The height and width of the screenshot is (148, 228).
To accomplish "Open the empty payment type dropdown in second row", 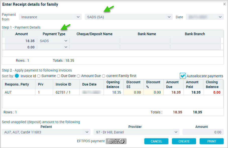I will [53, 47].
